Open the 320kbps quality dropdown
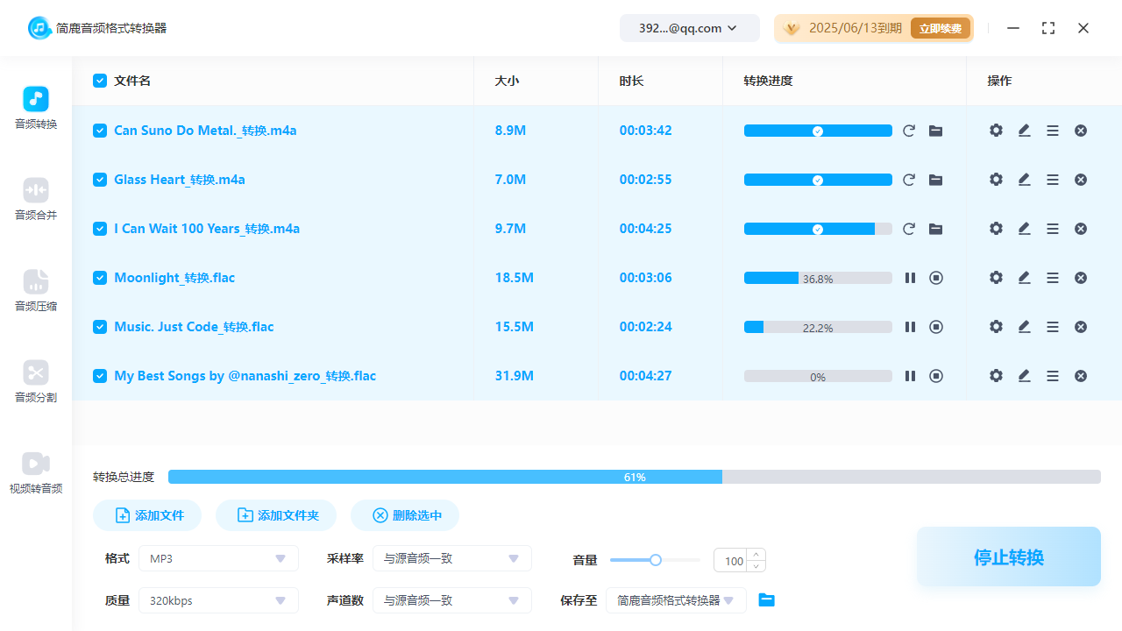This screenshot has height=631, width=1122. tap(218, 600)
